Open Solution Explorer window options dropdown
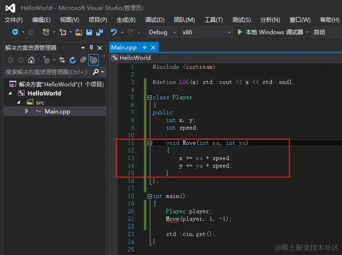The width and height of the screenshot is (342, 255). (83, 48)
